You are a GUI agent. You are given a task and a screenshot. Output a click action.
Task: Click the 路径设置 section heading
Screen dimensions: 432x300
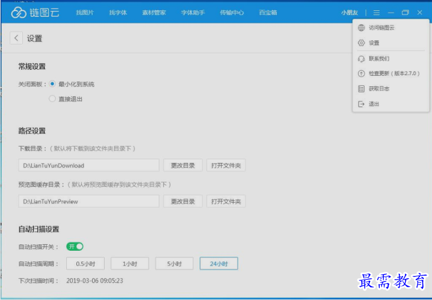32,130
